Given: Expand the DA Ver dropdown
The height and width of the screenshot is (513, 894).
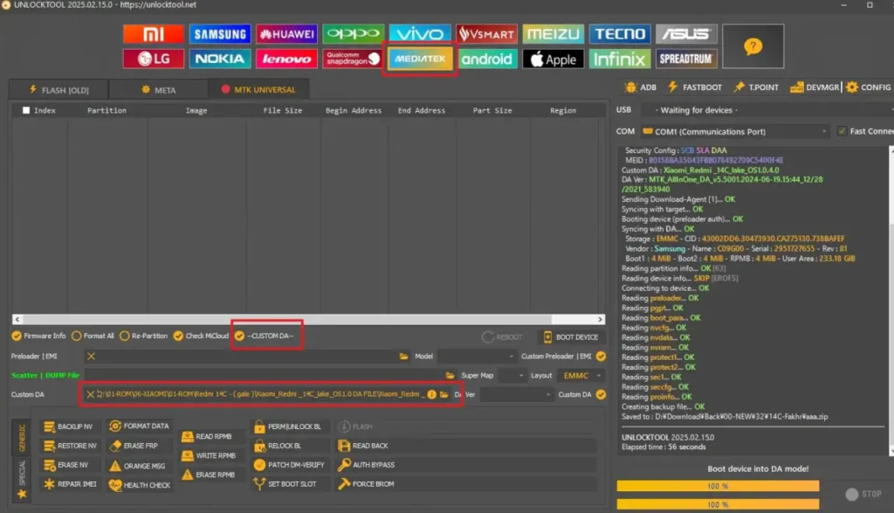Looking at the screenshot, I should click(516, 394).
